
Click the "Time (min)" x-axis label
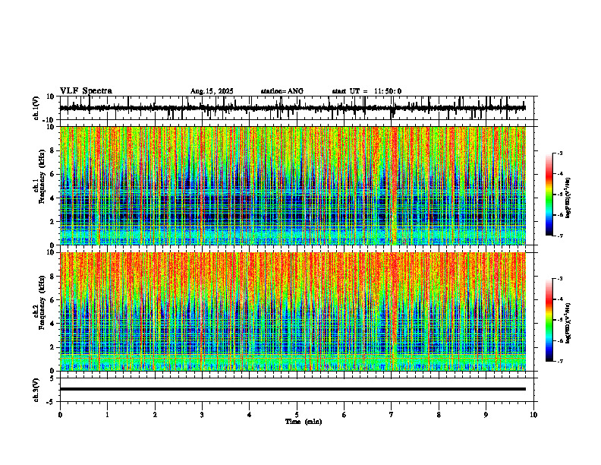click(x=304, y=422)
